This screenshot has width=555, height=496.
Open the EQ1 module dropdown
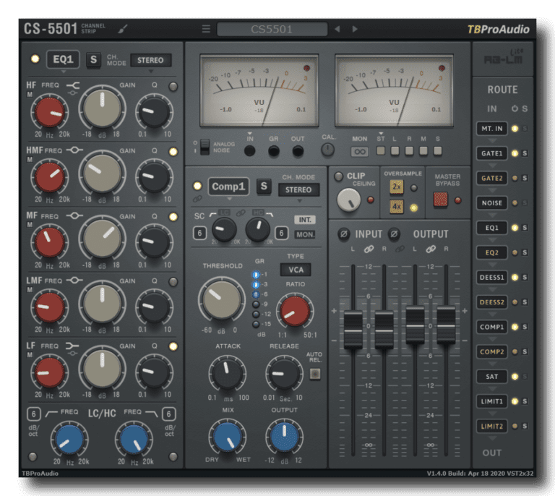tap(63, 59)
